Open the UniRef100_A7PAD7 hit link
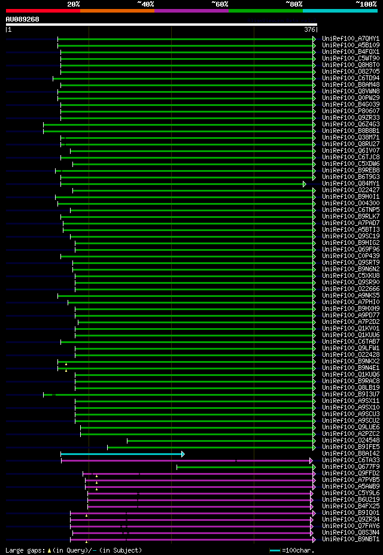383x555 pixels. click(x=351, y=223)
